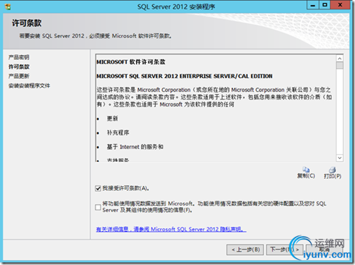
Task: Click the MICROSOFT 软件许可条款 heading text
Action: [131, 62]
